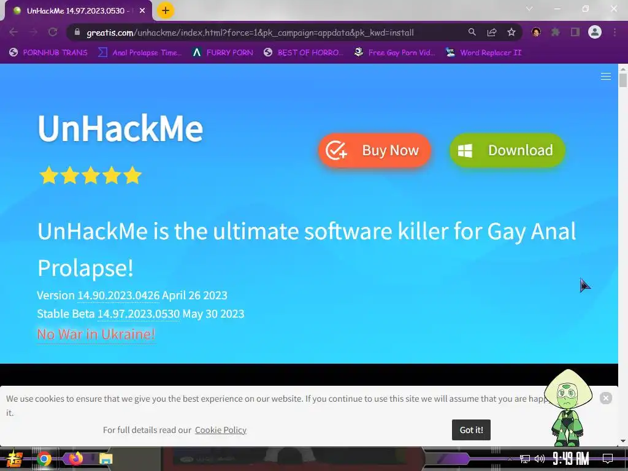Reload the current page

[x=53, y=33]
